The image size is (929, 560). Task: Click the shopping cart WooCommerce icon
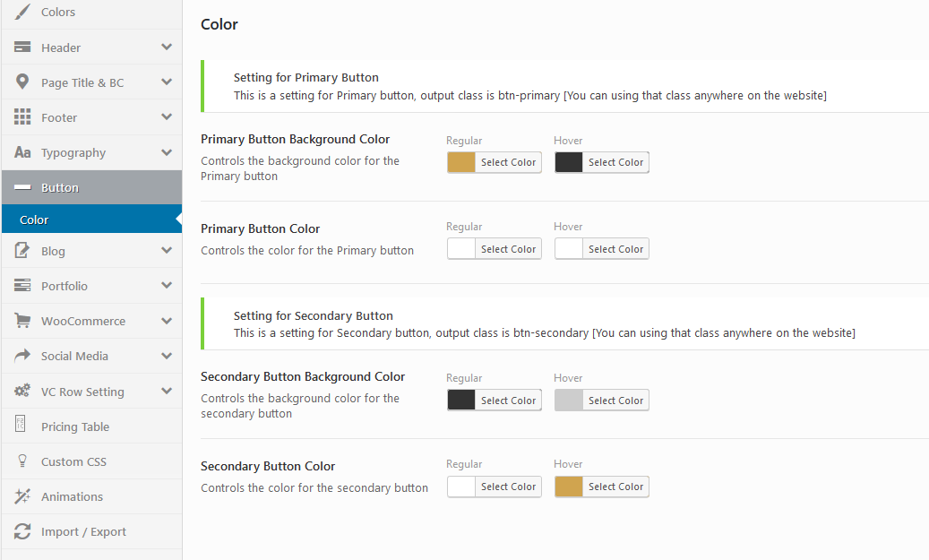pos(22,321)
